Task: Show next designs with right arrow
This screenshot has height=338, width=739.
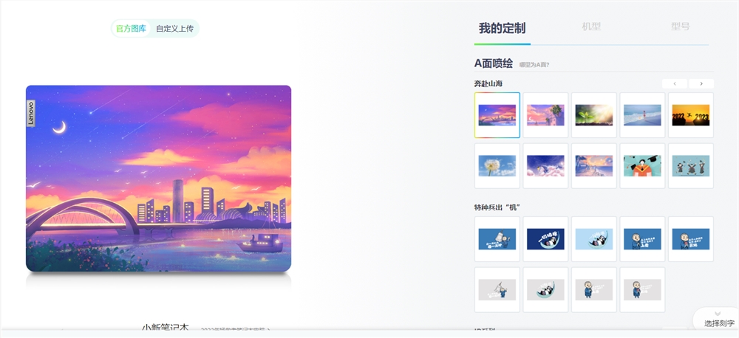Action: click(x=701, y=84)
